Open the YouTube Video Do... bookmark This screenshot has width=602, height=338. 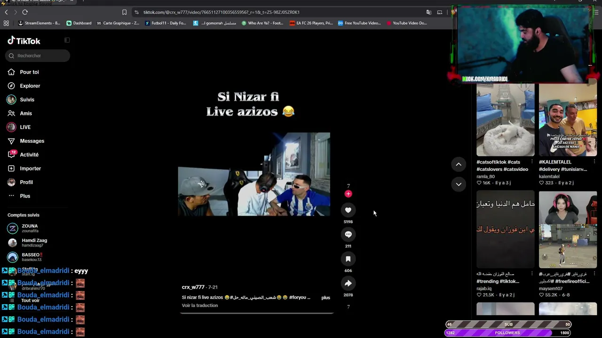pos(407,23)
